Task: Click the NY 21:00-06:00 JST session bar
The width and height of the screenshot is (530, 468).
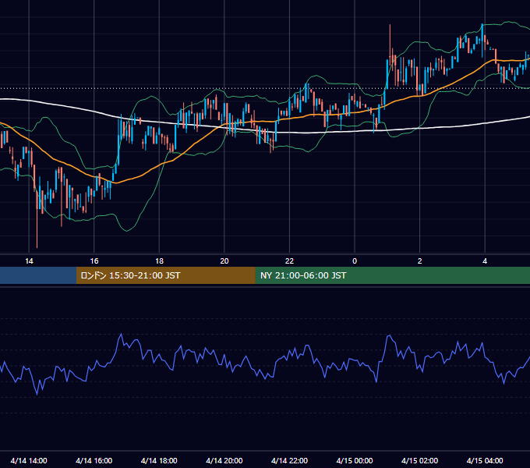Action: coord(392,275)
